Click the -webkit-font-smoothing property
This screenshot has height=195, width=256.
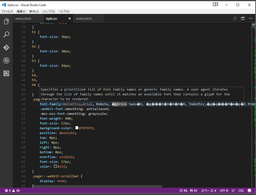[62, 109]
